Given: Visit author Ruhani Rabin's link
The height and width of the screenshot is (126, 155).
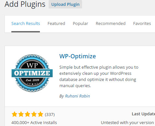Looking at the screenshot, I should click(77, 96).
